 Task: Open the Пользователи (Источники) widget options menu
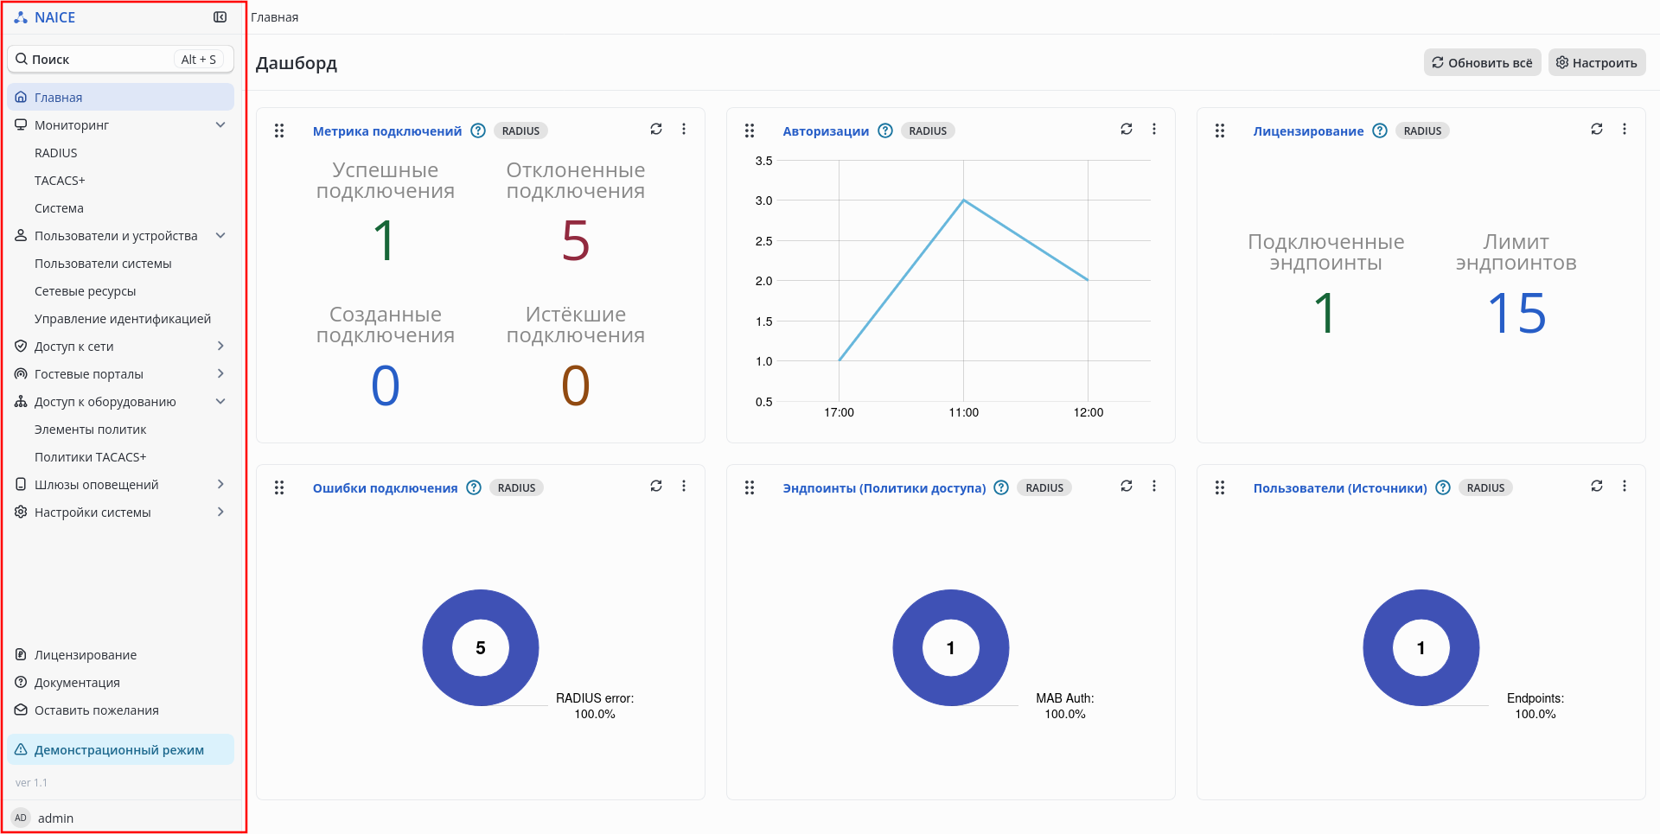[1625, 486]
